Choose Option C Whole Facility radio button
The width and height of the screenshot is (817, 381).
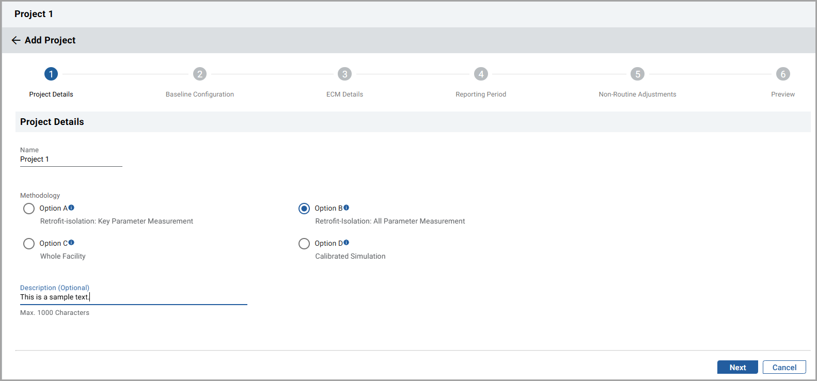tap(29, 244)
